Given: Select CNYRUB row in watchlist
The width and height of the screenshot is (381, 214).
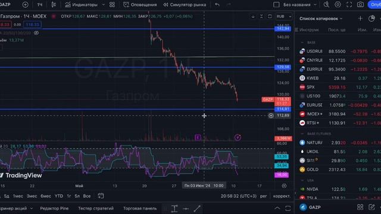Looking at the screenshot, I should tap(338, 60).
